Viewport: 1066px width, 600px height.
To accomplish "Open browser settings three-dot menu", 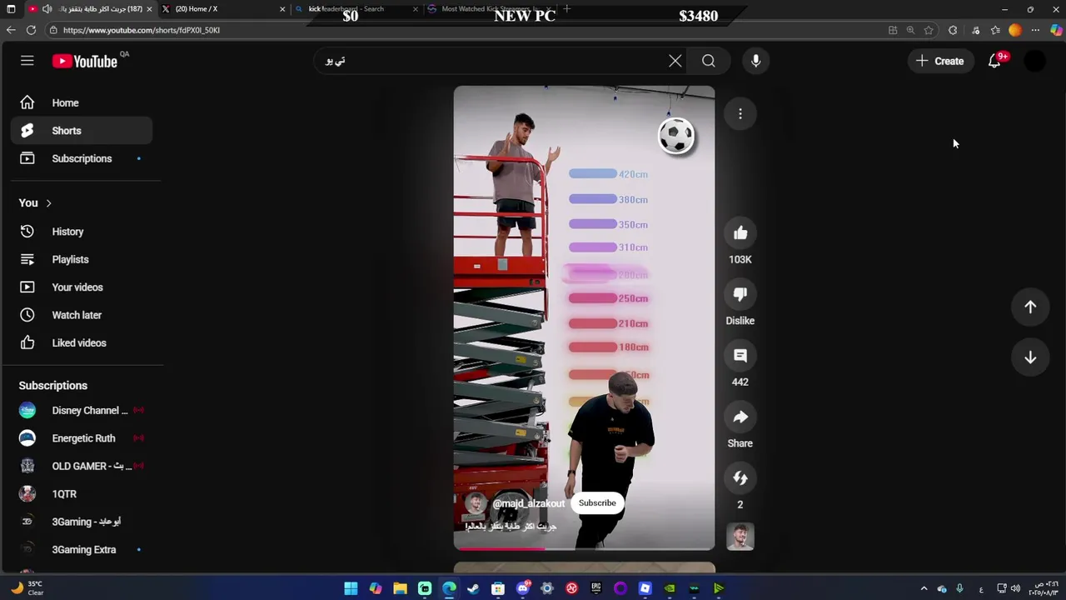I will coord(1035,30).
